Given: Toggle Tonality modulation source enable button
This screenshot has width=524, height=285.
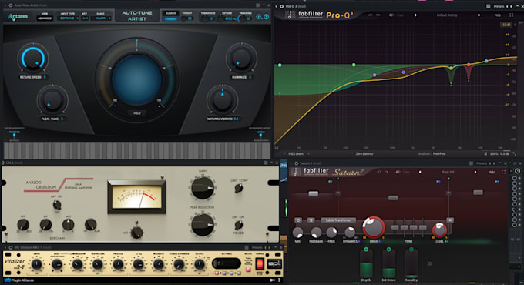Looking at the screenshot, I should coord(411,250).
